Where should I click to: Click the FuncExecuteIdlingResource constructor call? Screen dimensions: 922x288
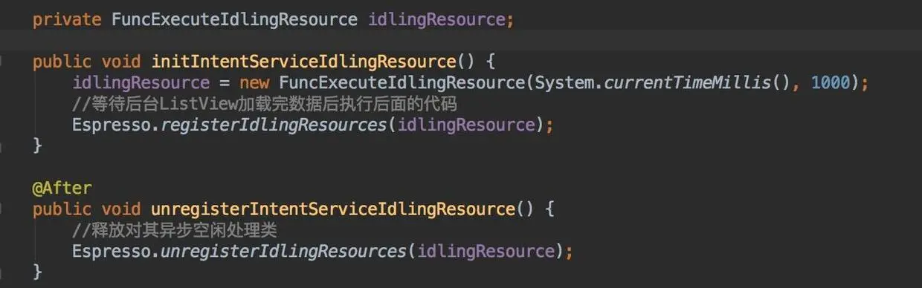coord(402,82)
